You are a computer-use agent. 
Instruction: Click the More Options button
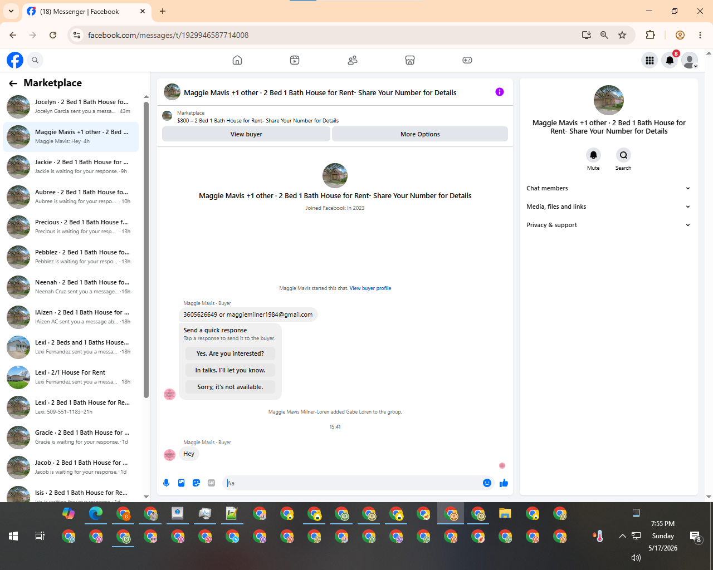[420, 134]
